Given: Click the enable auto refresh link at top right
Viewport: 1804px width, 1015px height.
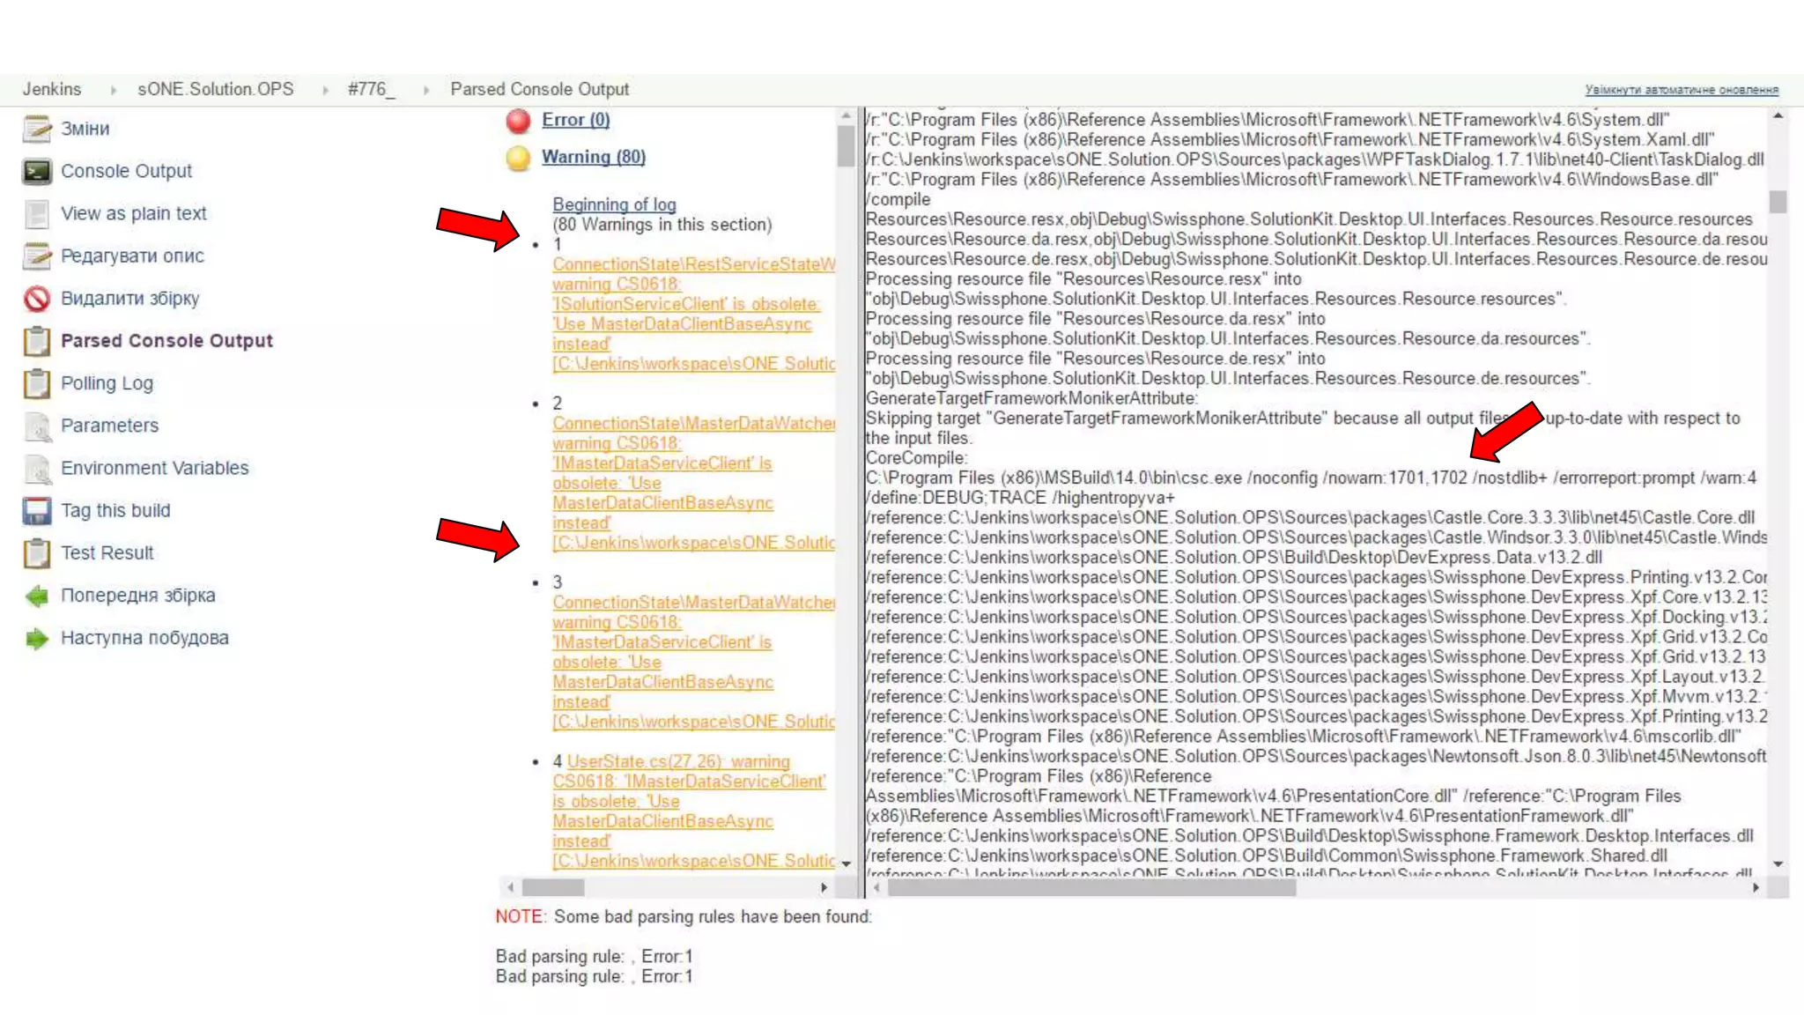Looking at the screenshot, I should (x=1681, y=90).
